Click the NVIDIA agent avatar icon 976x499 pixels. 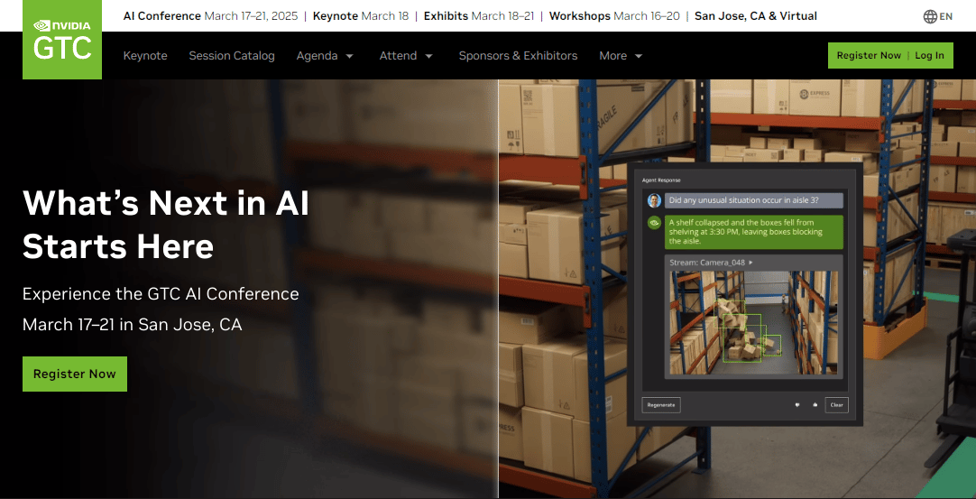654,222
